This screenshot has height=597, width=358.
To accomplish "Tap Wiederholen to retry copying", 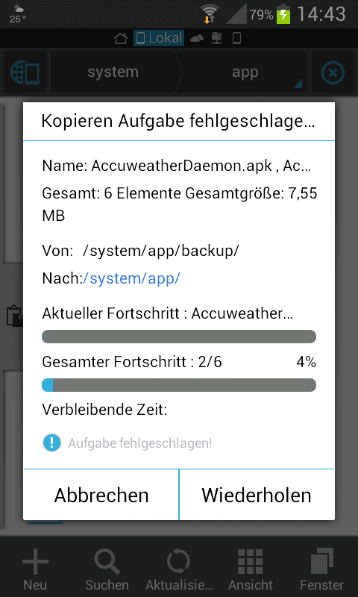I will click(257, 495).
